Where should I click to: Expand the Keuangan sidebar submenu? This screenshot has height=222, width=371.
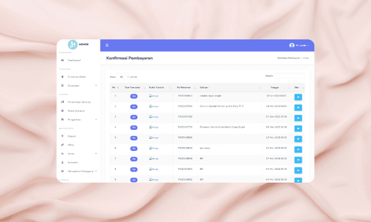coord(78,85)
